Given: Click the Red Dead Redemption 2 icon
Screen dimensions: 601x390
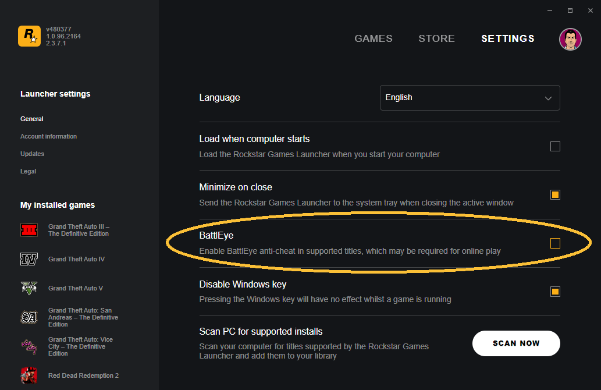Looking at the screenshot, I should (x=29, y=375).
